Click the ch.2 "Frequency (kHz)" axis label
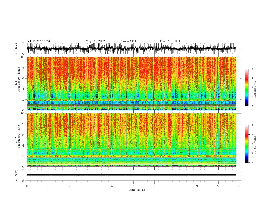The height and width of the screenshot is (209, 270). pyautogui.click(x=19, y=136)
